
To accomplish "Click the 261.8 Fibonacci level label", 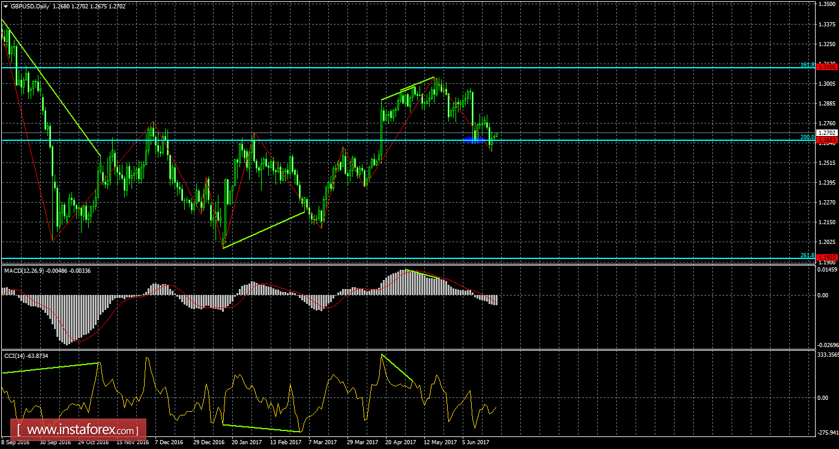I will click(x=808, y=255).
